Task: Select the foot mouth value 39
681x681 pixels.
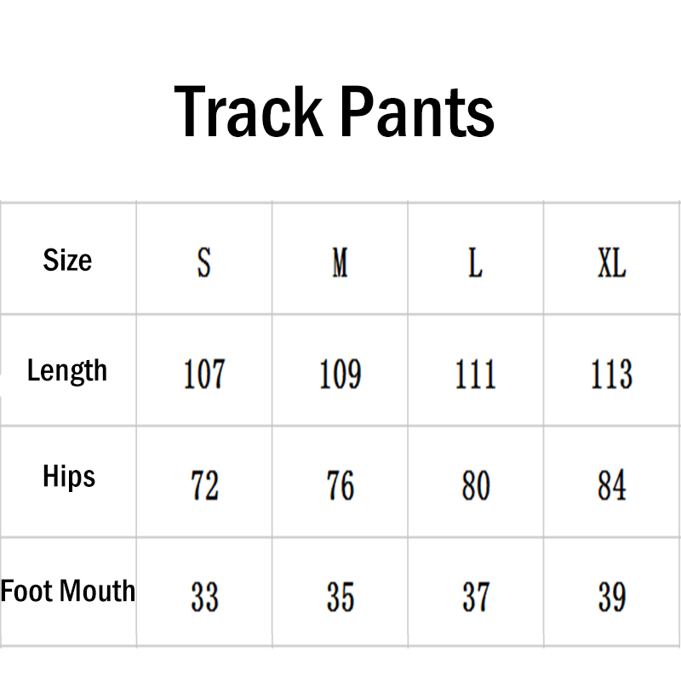Action: (611, 597)
